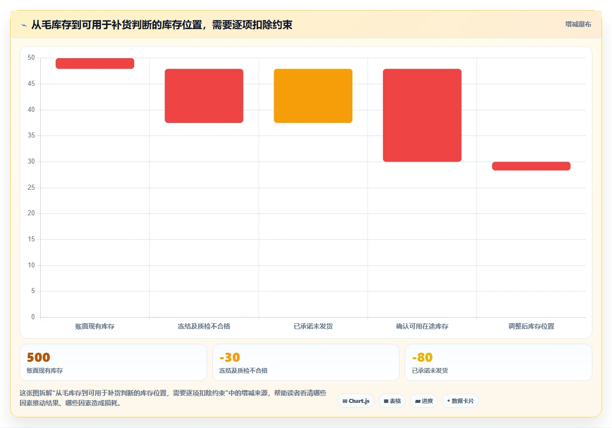
Task: Click the 表格 tag chip
Action: [x=392, y=401]
